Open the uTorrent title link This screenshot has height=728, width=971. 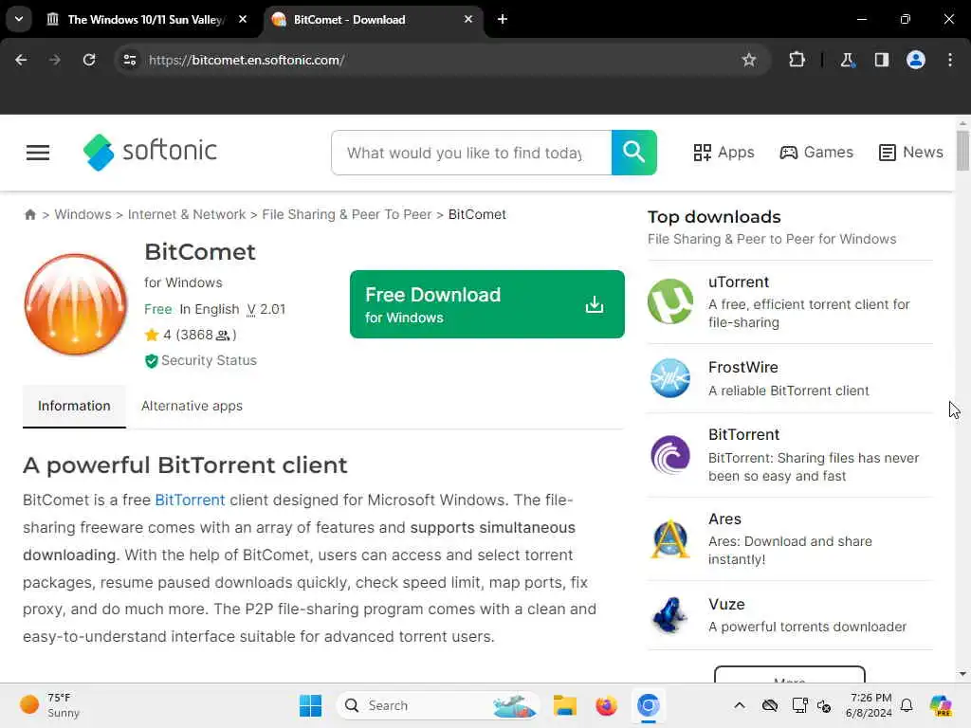(x=738, y=282)
